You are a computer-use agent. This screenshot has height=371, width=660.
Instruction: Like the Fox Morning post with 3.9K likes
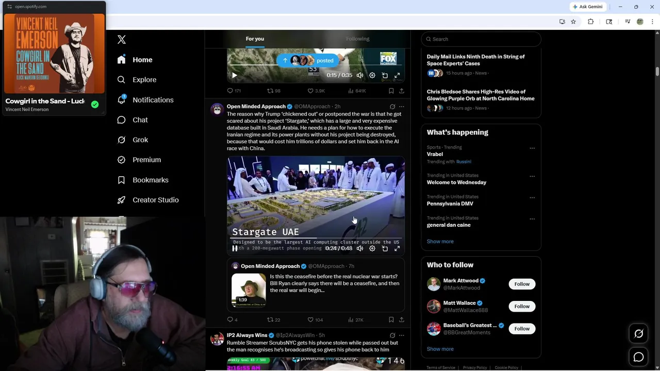[310, 91]
